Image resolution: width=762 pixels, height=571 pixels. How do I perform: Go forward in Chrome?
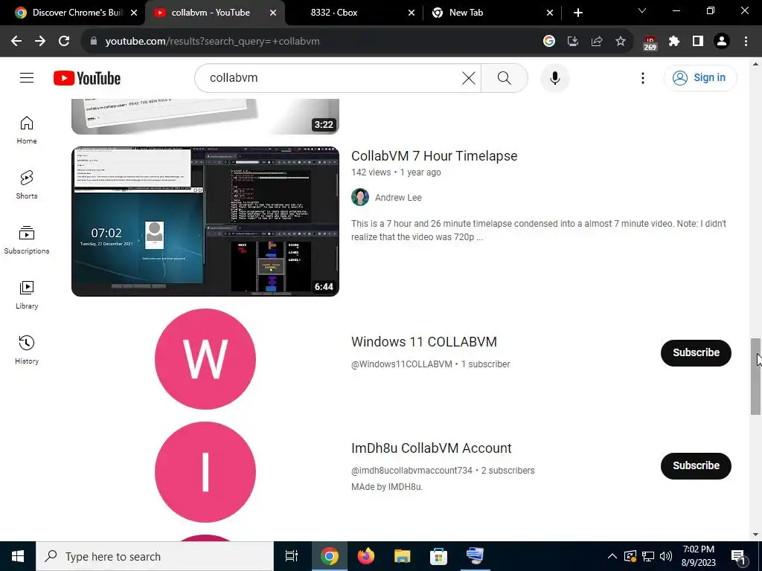click(x=40, y=42)
